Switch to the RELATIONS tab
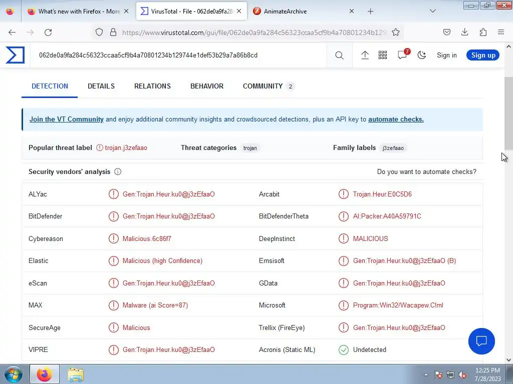 click(152, 86)
